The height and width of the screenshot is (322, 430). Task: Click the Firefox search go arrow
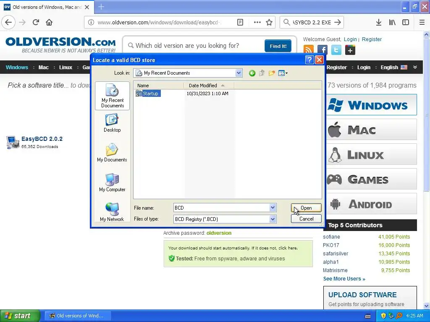pyautogui.click(x=338, y=23)
